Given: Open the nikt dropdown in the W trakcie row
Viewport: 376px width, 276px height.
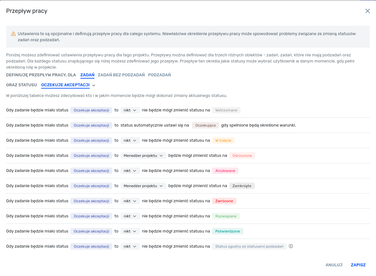Looking at the screenshot, I should tap(130, 140).
